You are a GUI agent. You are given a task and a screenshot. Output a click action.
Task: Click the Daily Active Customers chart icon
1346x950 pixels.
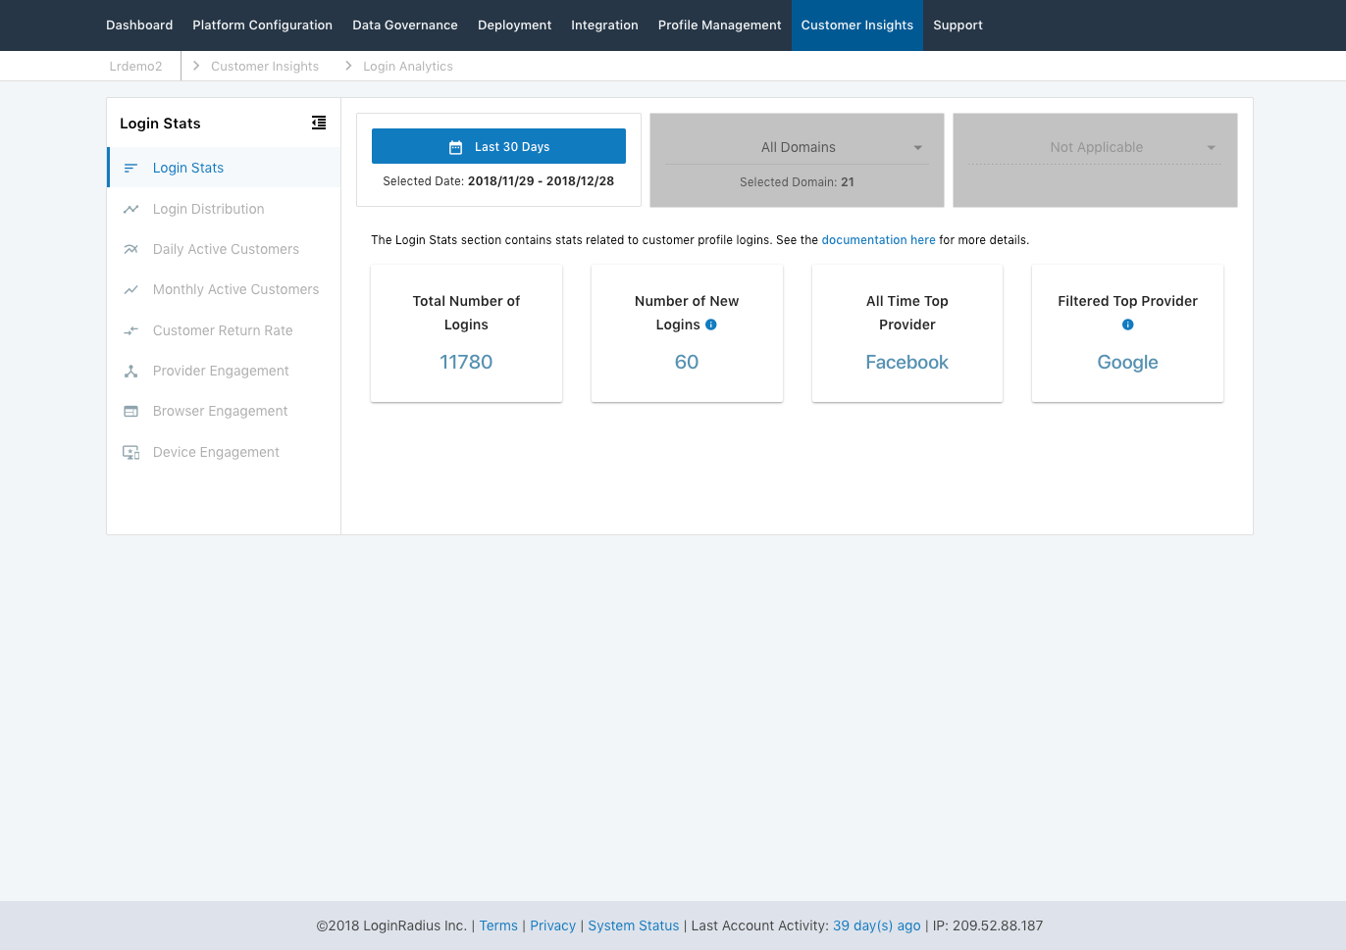click(x=130, y=249)
